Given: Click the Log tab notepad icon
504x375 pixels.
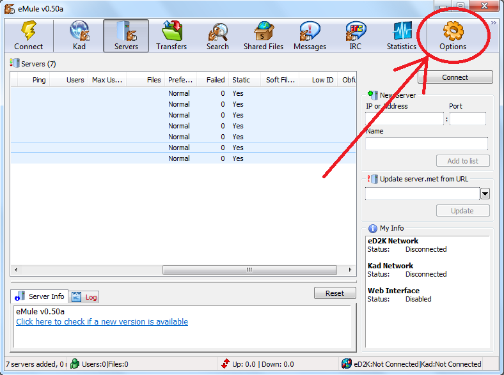Looking at the screenshot, I should [76, 297].
